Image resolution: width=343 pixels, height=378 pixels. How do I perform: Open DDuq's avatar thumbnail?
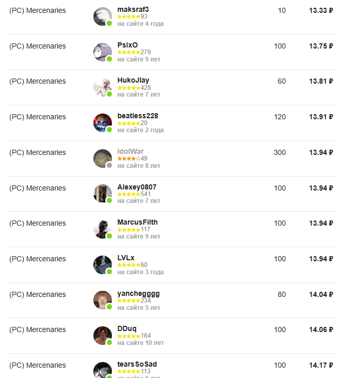point(102,336)
